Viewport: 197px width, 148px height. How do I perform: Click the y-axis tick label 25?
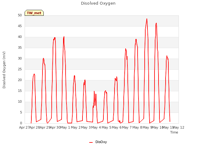tap(20, 69)
